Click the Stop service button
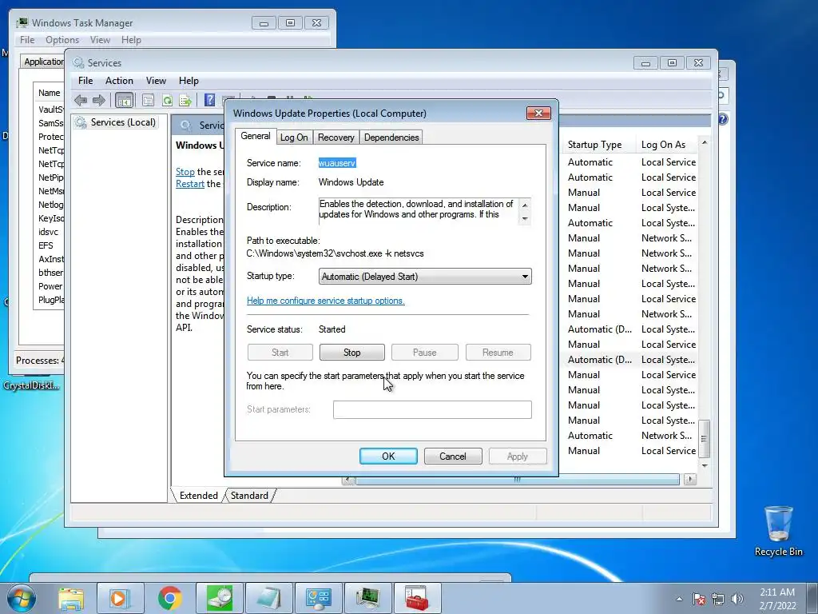 351,353
